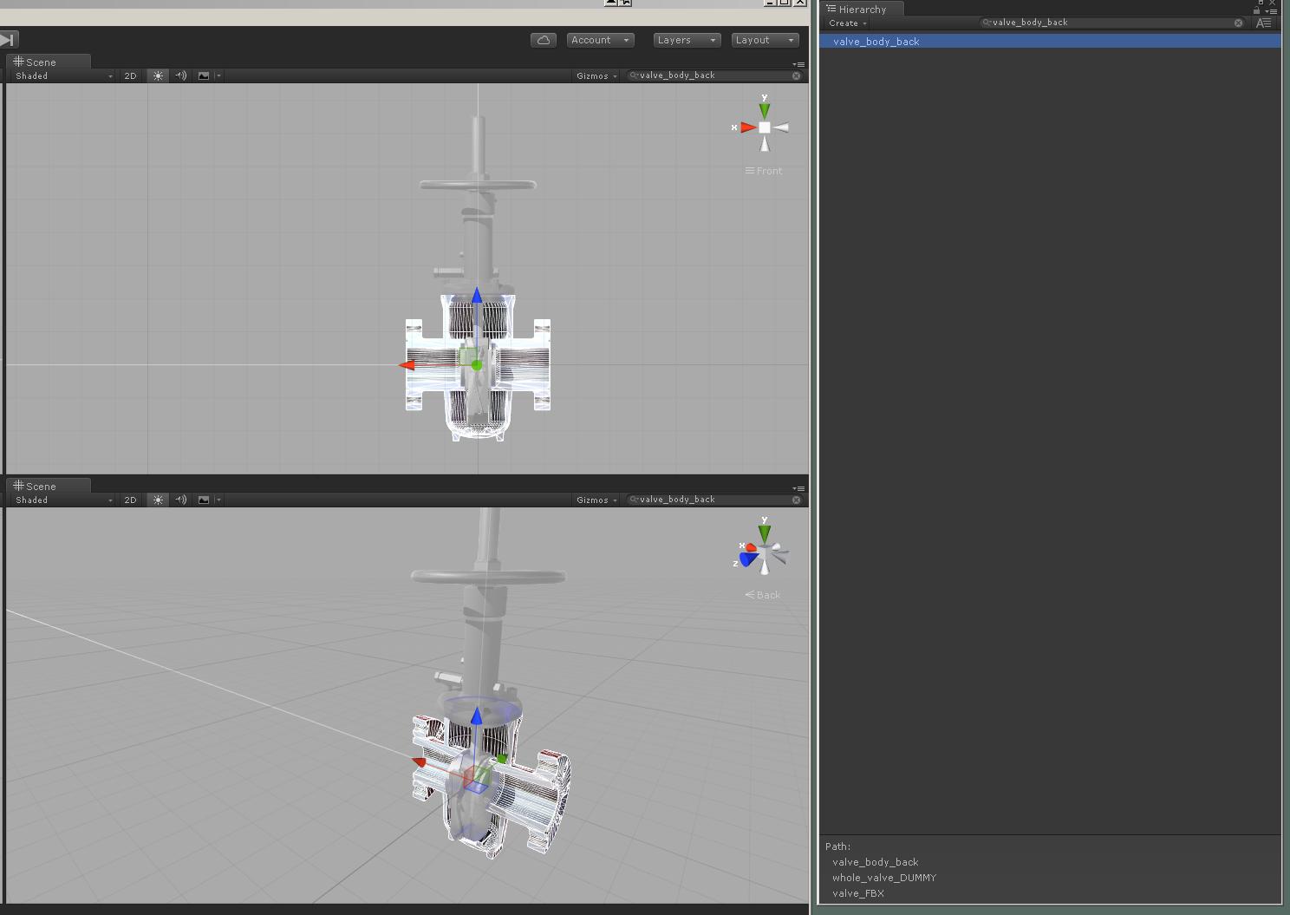Click the green Y axis cone on lower gizmo
The image size is (1290, 915).
point(765,533)
